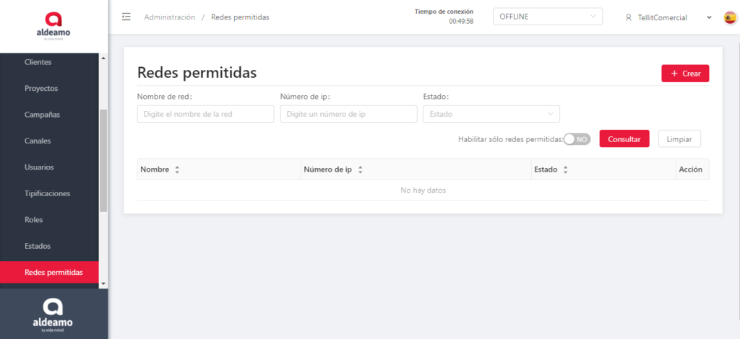
Task: Click the Spanish flag language icon
Action: [730, 17]
